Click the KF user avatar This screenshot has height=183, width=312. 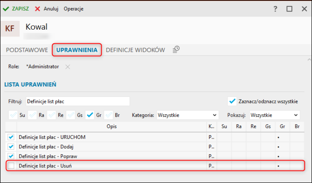coord(10,29)
